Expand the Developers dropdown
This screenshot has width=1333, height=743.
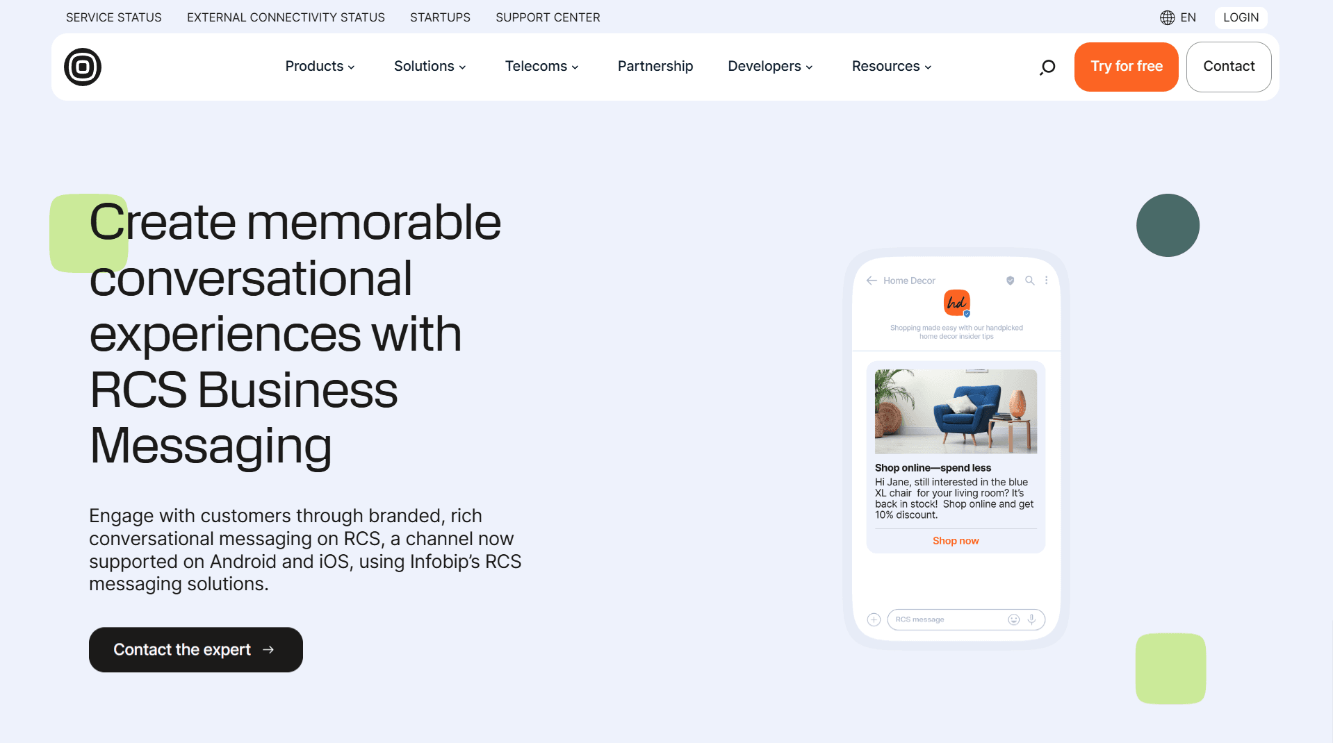[770, 66]
